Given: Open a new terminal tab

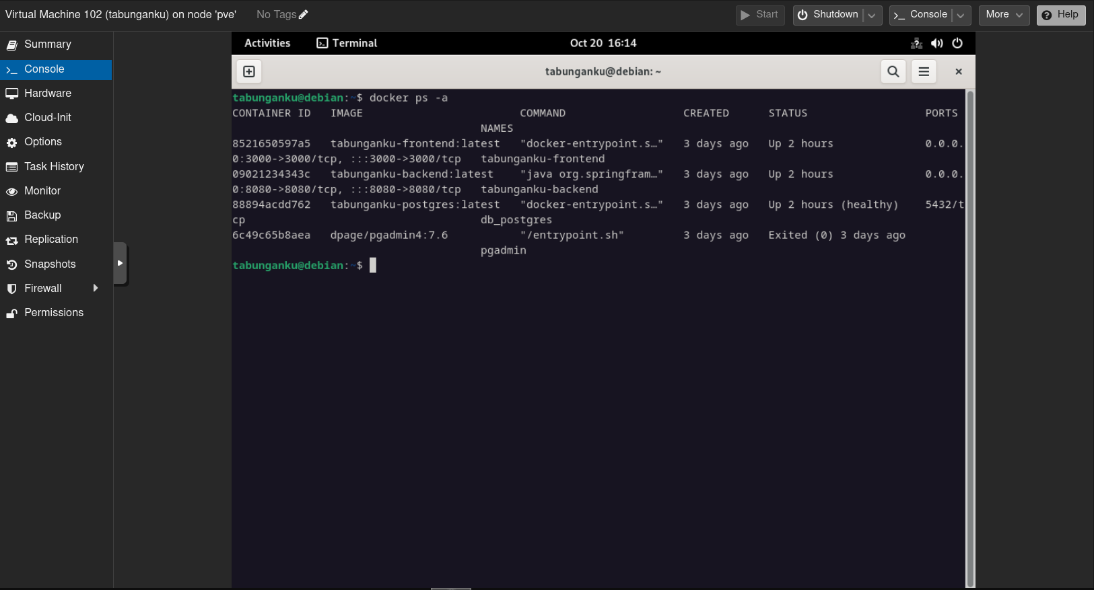Looking at the screenshot, I should pos(249,71).
